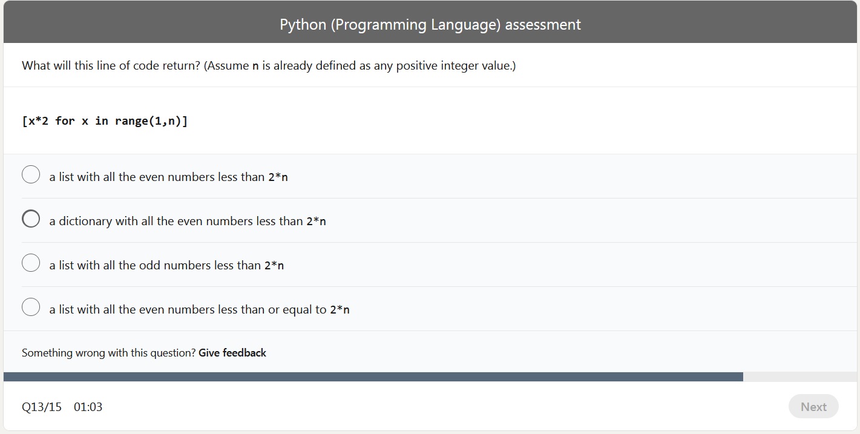Click the bold 2*n in the first answer
This screenshot has height=434, width=860.
coord(280,177)
